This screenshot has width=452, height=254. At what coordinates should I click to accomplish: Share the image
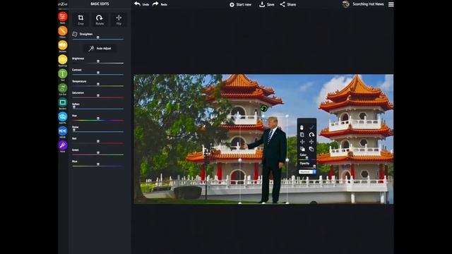(x=287, y=4)
